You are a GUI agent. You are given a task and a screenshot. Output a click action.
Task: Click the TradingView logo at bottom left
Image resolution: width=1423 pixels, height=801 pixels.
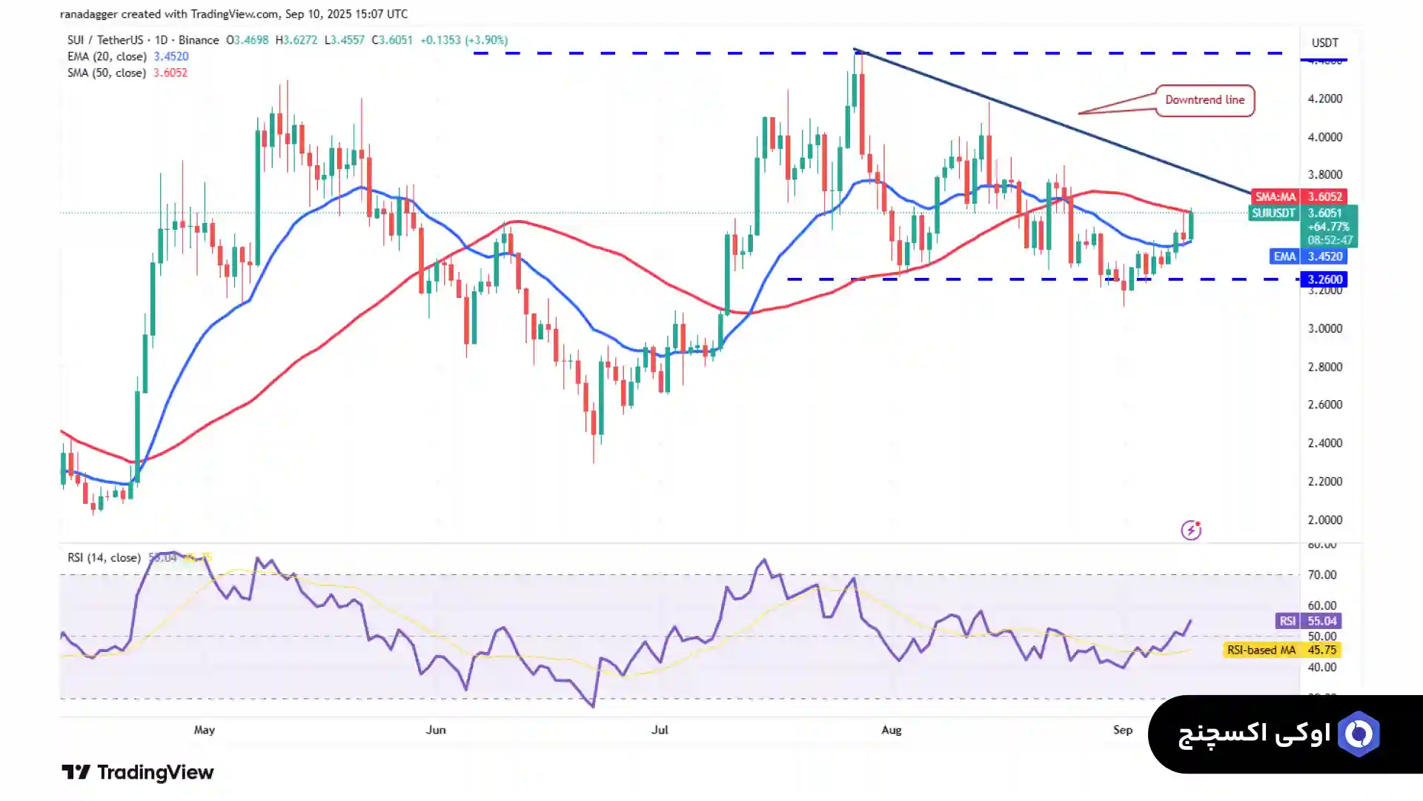point(138,772)
